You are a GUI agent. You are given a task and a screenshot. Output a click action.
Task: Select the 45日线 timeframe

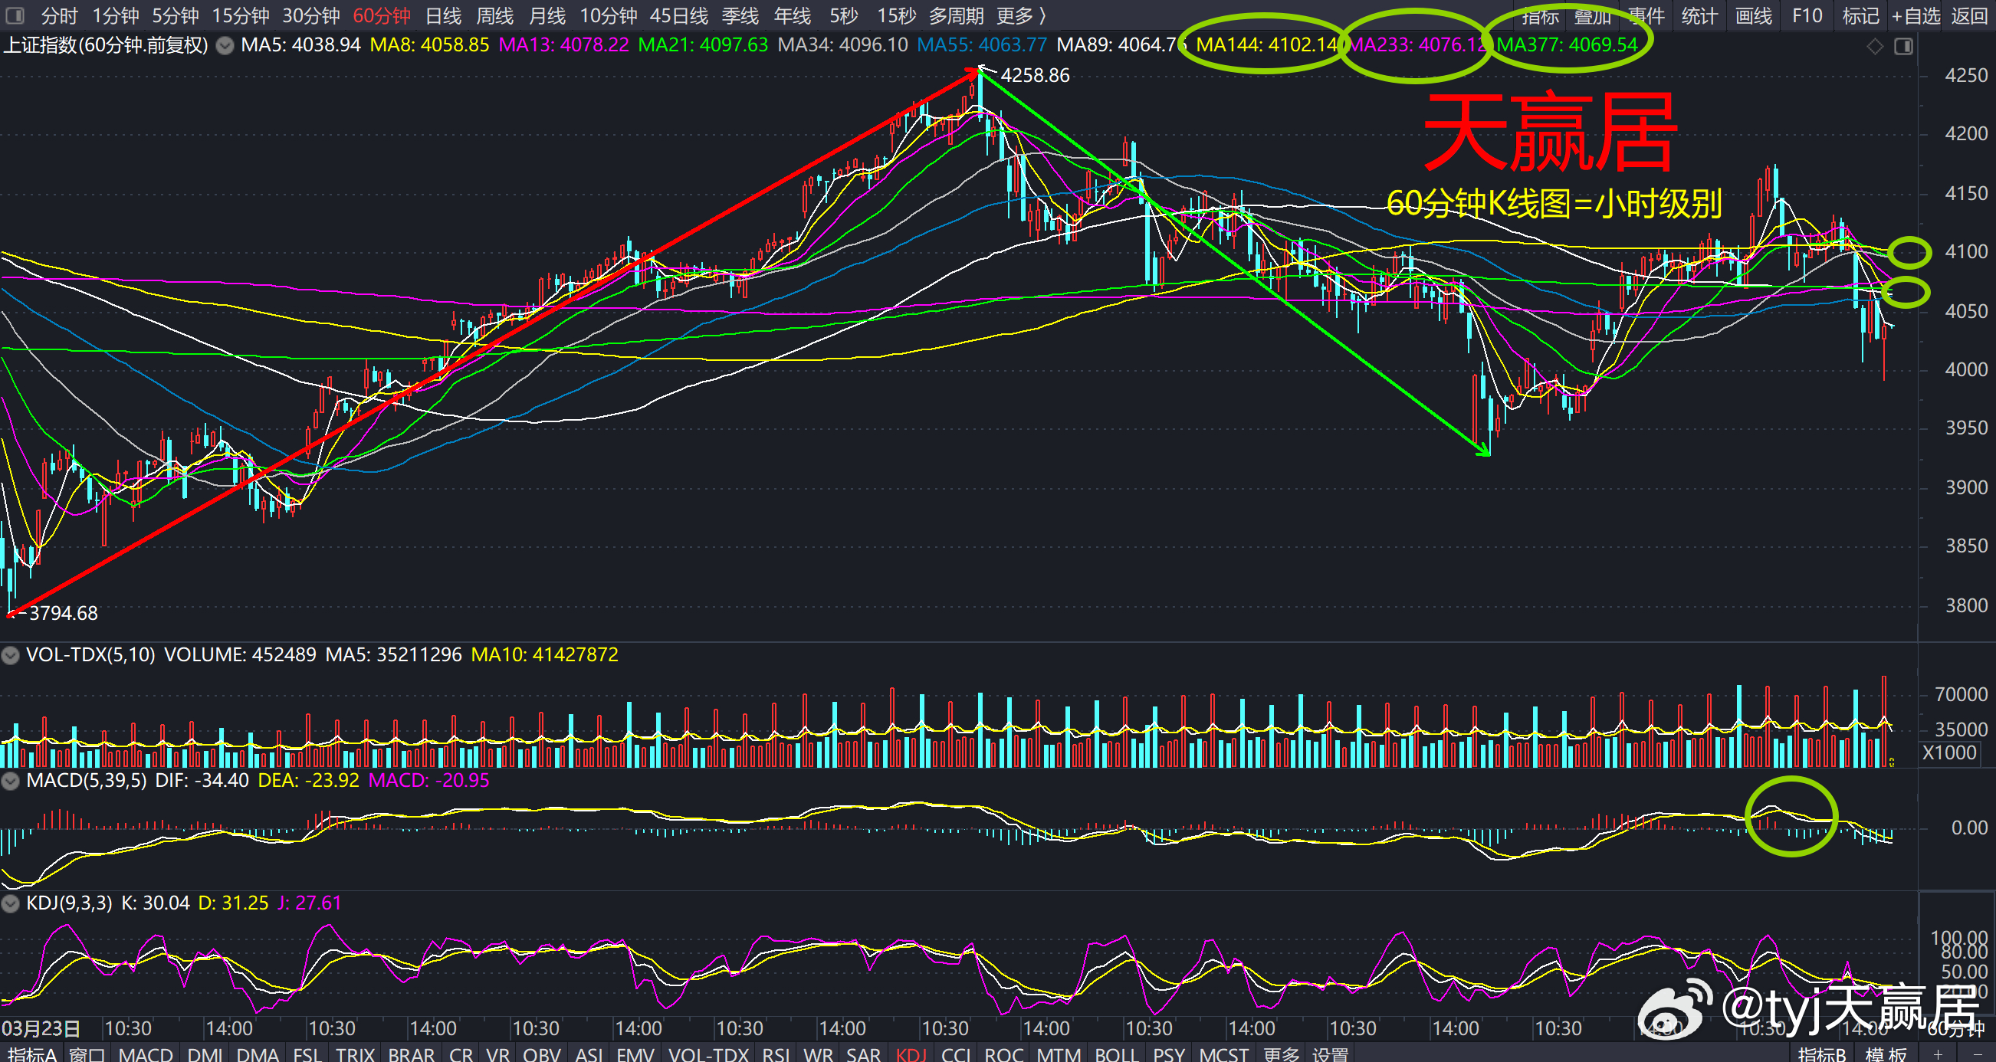[679, 15]
